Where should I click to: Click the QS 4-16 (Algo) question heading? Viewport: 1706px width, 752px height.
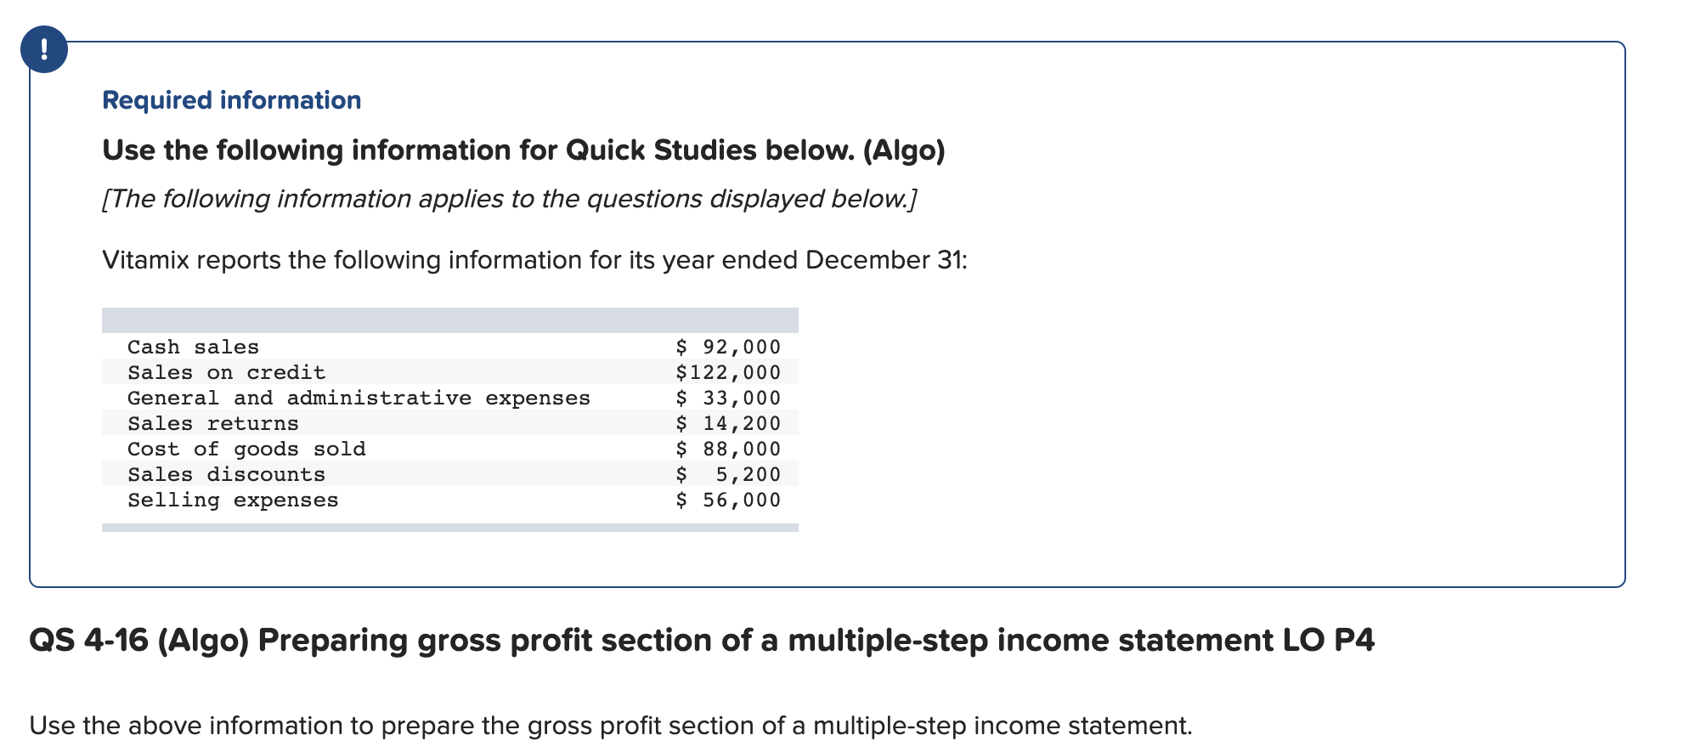(702, 640)
